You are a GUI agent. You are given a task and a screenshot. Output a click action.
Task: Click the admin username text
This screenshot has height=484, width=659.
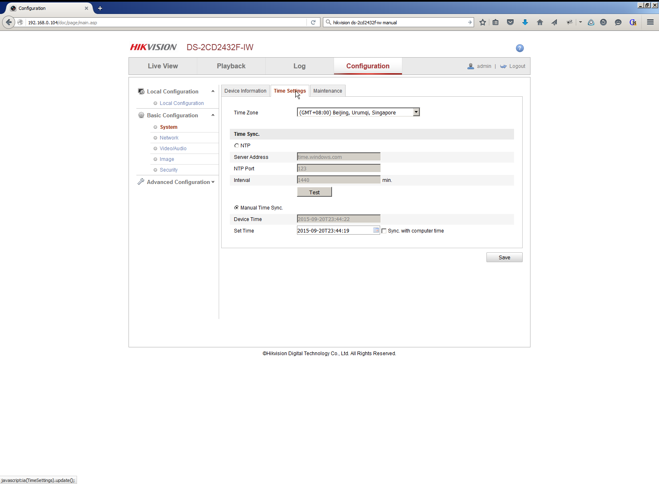[x=484, y=66]
